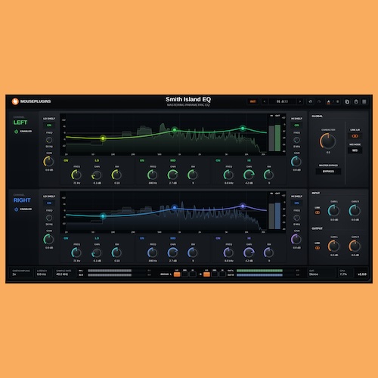Viewport: 378px width, 378px height.
Task: Open the preset name selector
Action: pyautogui.click(x=282, y=101)
